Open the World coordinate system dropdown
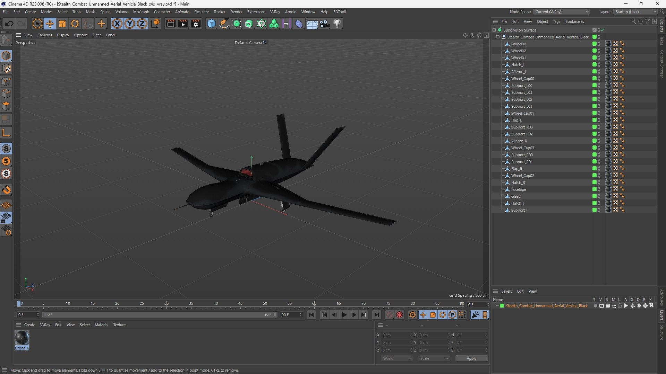 397,358
